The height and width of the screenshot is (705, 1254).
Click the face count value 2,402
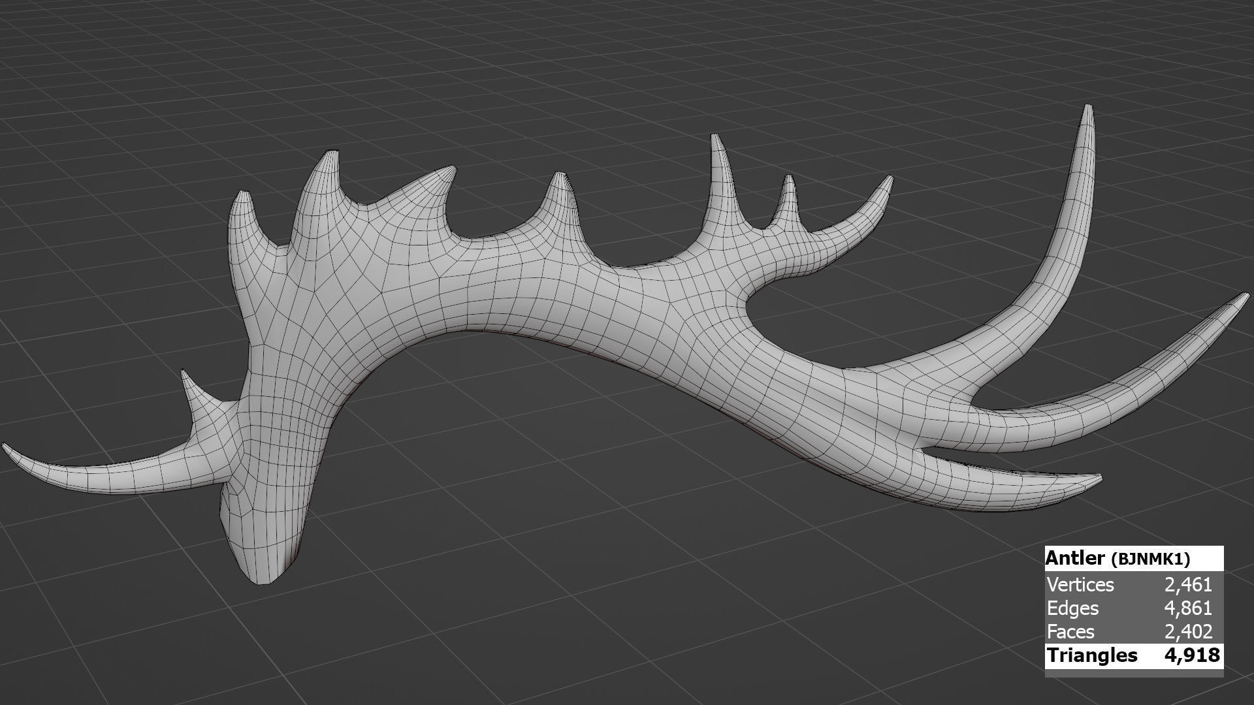1188,631
